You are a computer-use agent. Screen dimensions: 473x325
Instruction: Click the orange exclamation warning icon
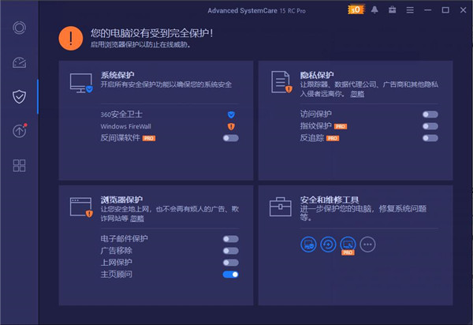pyautogui.click(x=71, y=39)
